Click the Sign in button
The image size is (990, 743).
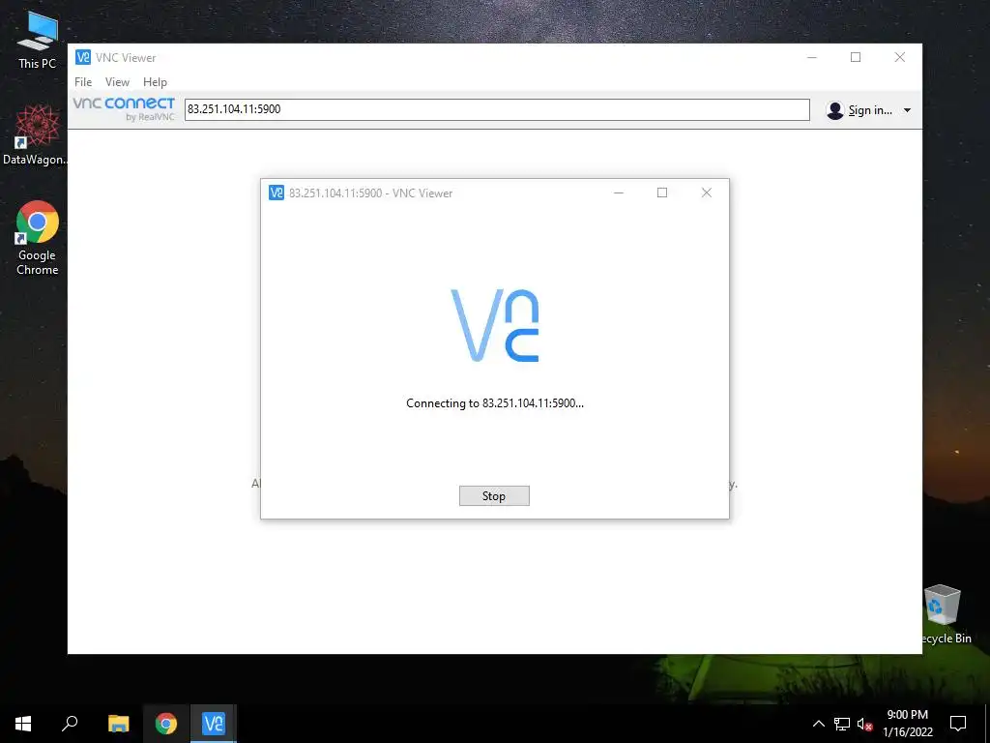[870, 110]
